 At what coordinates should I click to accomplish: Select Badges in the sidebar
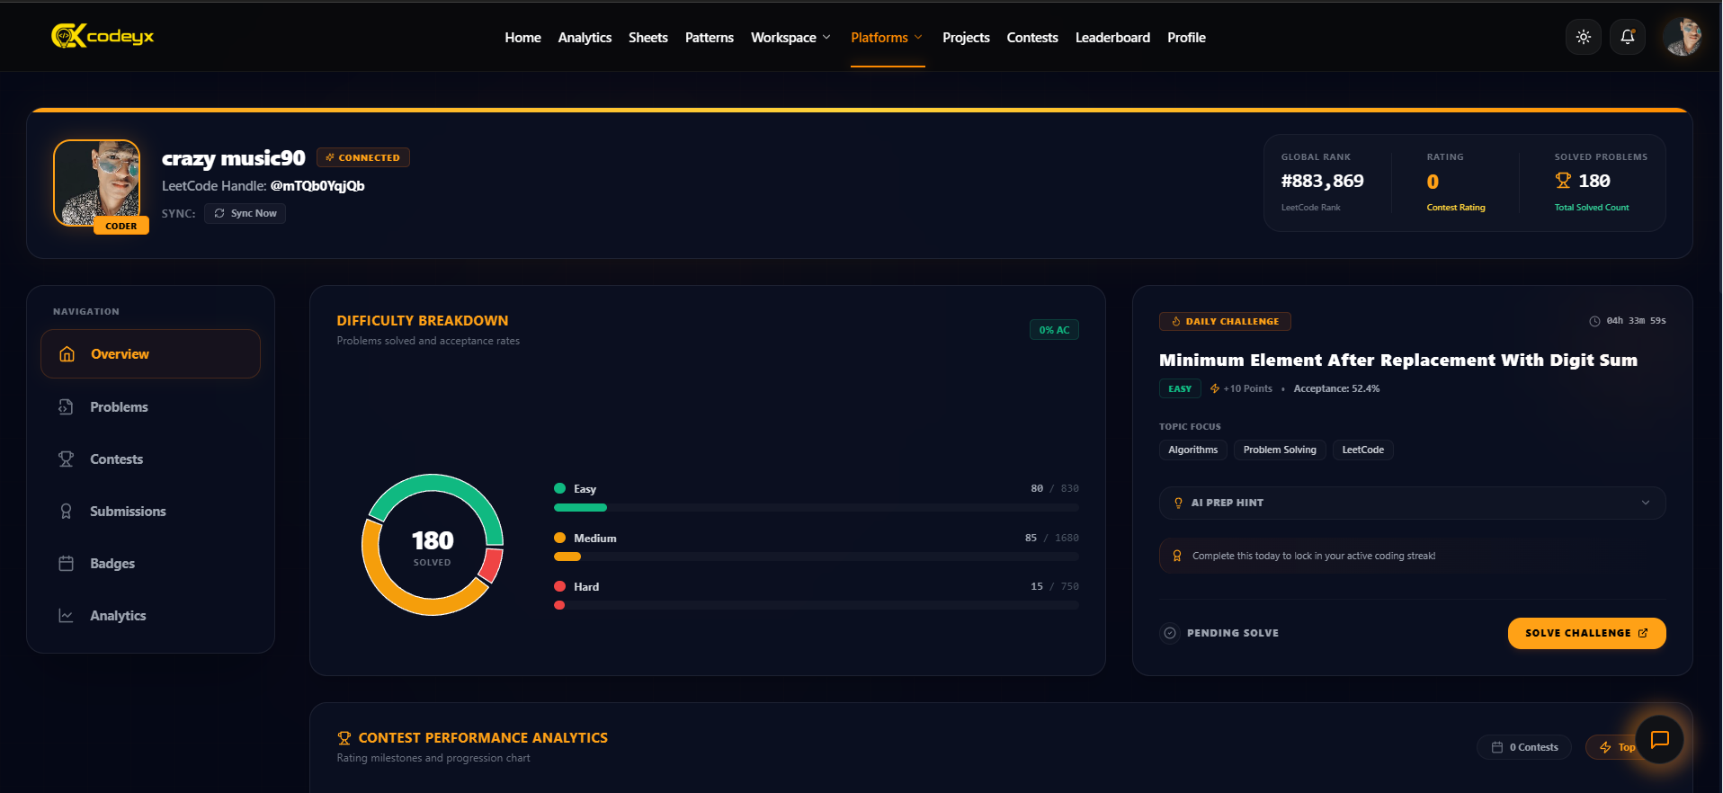pyautogui.click(x=150, y=564)
